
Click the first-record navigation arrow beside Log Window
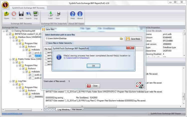[x=46, y=109]
